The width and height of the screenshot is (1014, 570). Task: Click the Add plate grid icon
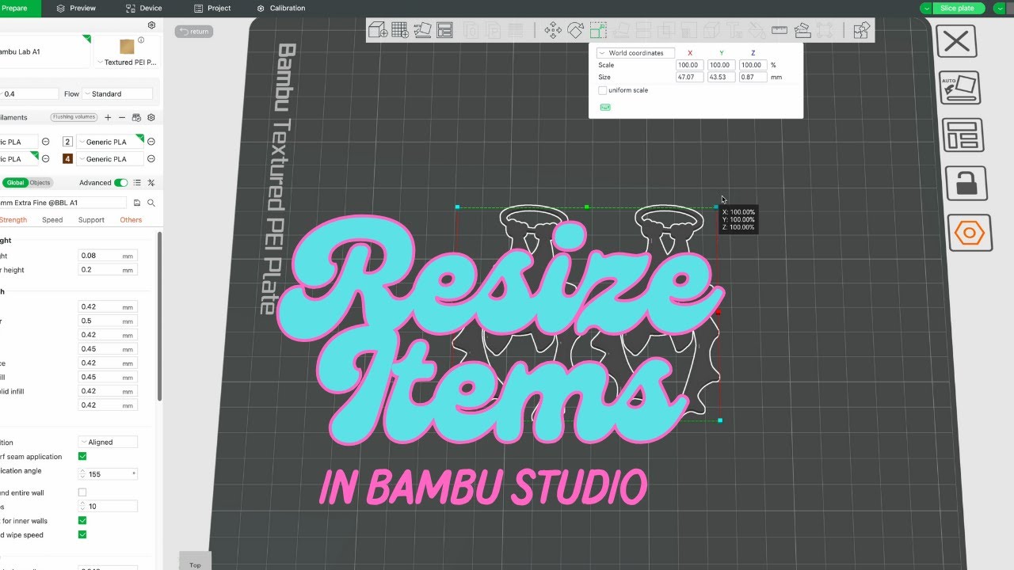pyautogui.click(x=400, y=30)
